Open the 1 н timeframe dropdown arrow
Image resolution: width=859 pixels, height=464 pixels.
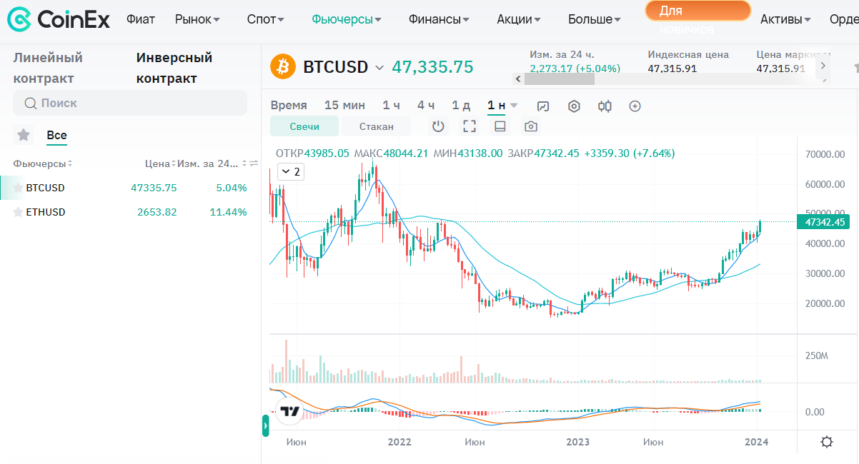click(514, 106)
